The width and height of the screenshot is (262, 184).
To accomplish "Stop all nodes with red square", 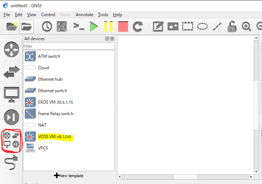I will pyautogui.click(x=123, y=27).
